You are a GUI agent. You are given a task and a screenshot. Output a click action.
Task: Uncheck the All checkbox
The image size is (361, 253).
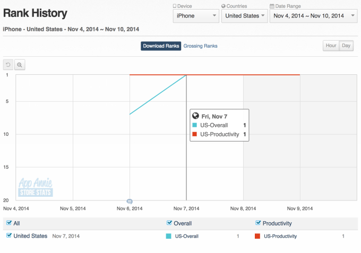(9, 223)
